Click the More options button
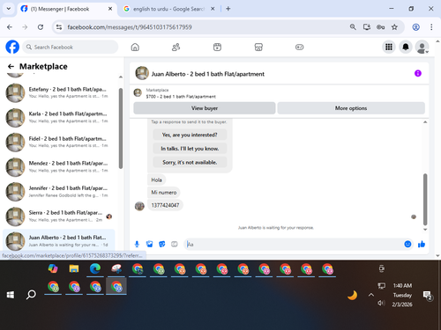The height and width of the screenshot is (330, 441). pyautogui.click(x=351, y=108)
